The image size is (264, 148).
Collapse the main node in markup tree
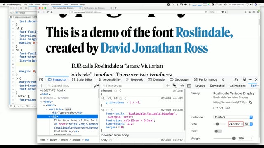[44, 105]
